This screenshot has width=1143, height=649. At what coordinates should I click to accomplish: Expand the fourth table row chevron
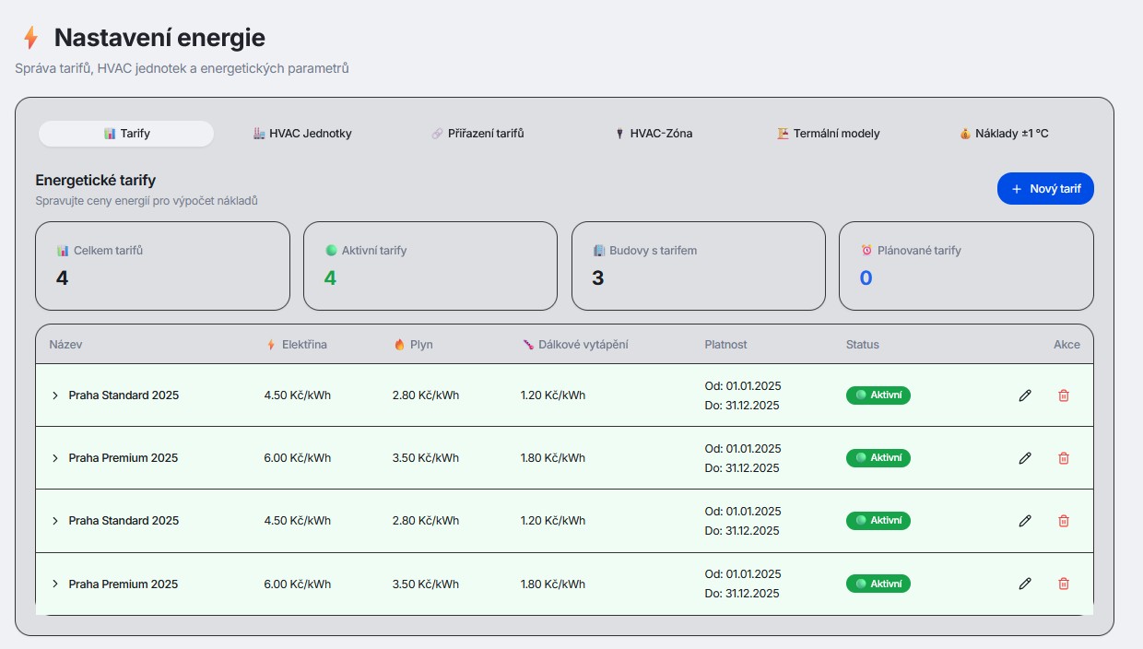pyautogui.click(x=55, y=584)
